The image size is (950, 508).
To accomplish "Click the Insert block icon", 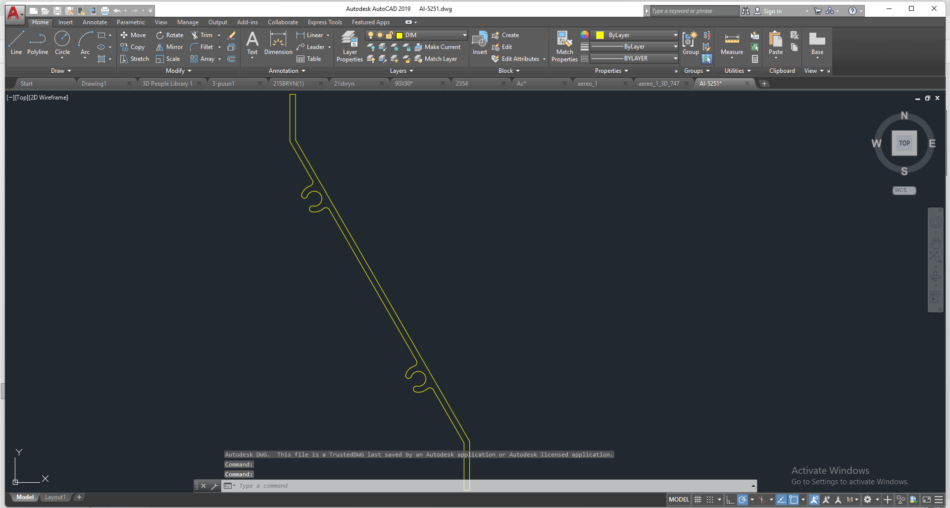I will [x=479, y=43].
